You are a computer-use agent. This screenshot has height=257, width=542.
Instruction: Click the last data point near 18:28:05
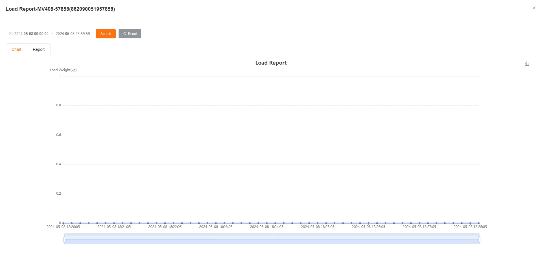point(479,223)
